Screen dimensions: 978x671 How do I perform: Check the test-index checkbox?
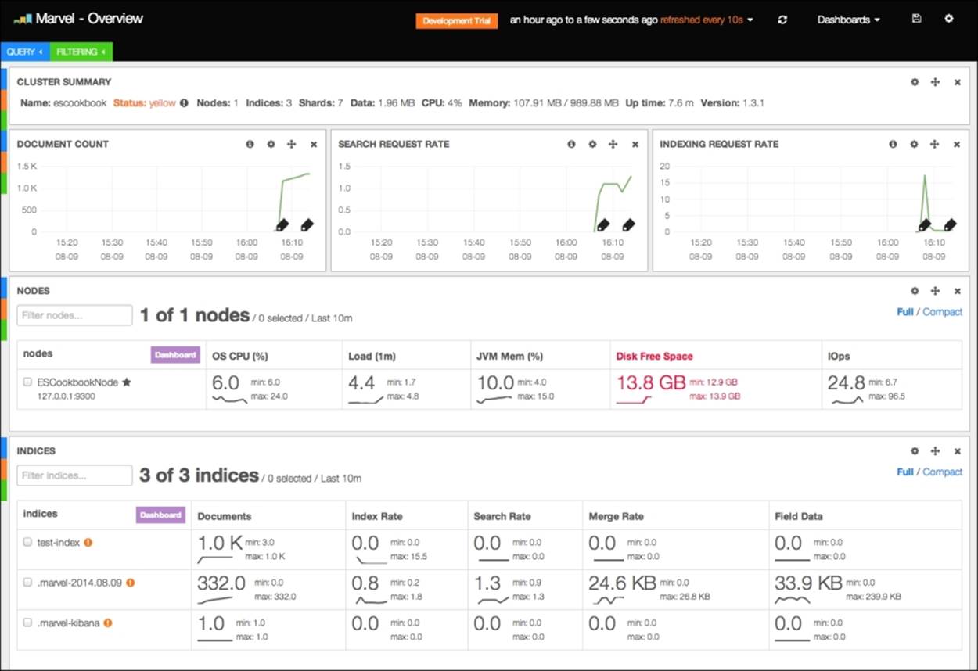point(28,543)
